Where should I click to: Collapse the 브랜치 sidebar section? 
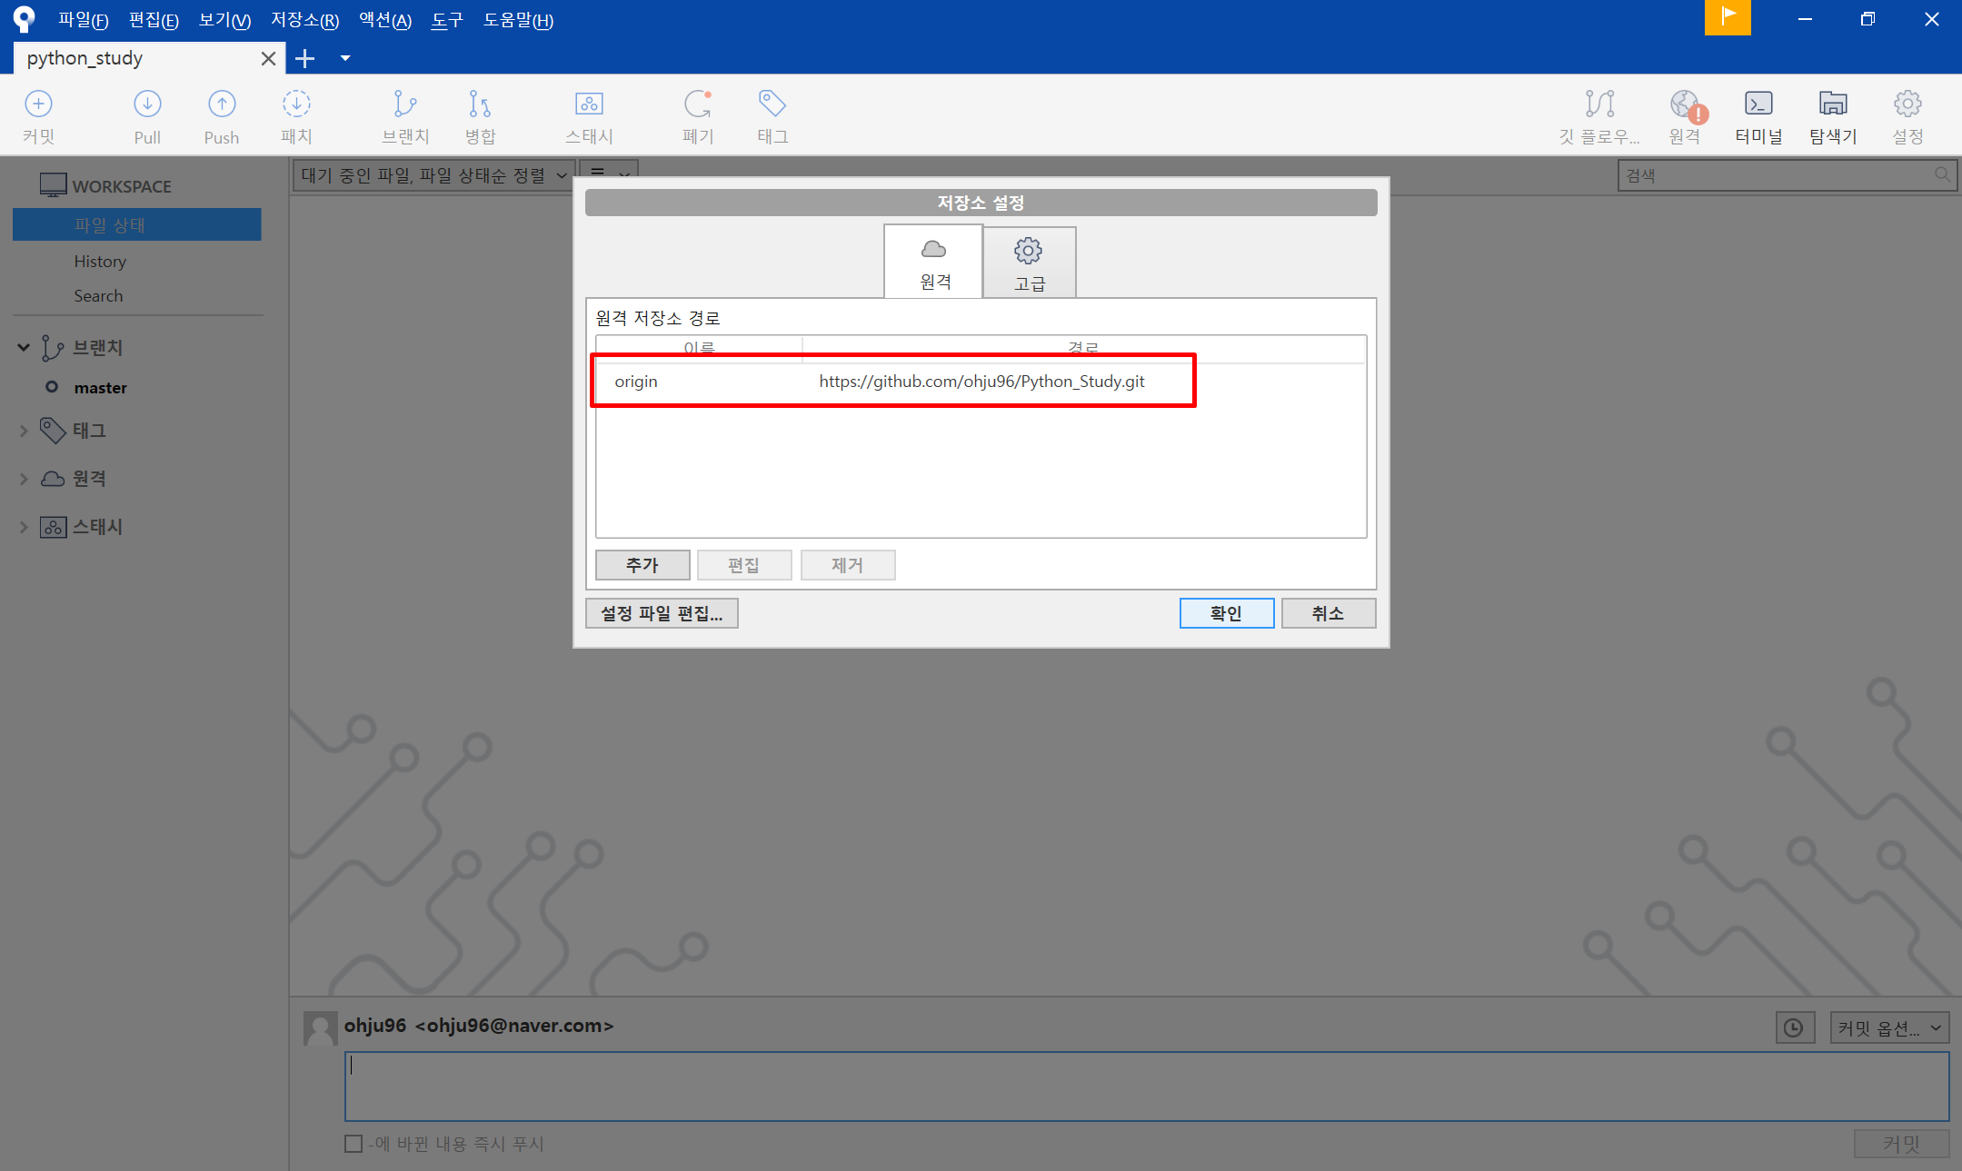click(x=24, y=347)
